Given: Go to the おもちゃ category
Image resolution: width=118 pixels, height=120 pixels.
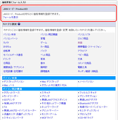Looking at the screenshot, I should [x=7, y=47].
